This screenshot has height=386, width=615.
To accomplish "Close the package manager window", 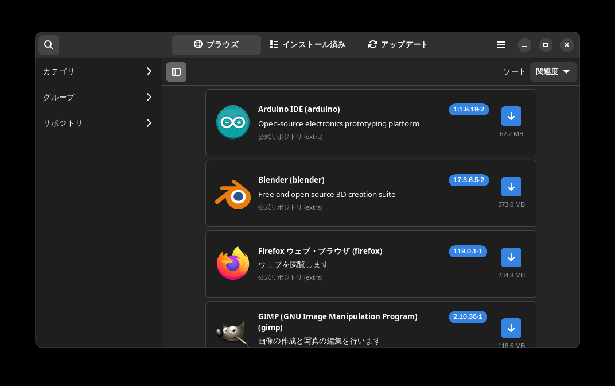I will coord(567,45).
